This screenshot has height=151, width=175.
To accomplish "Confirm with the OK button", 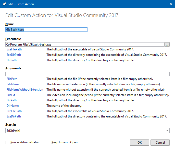I will [139, 142].
